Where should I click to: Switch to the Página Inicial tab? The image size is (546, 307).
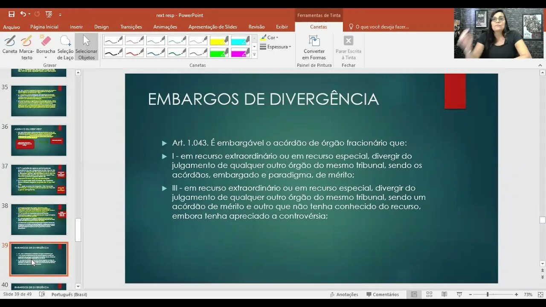(x=44, y=27)
